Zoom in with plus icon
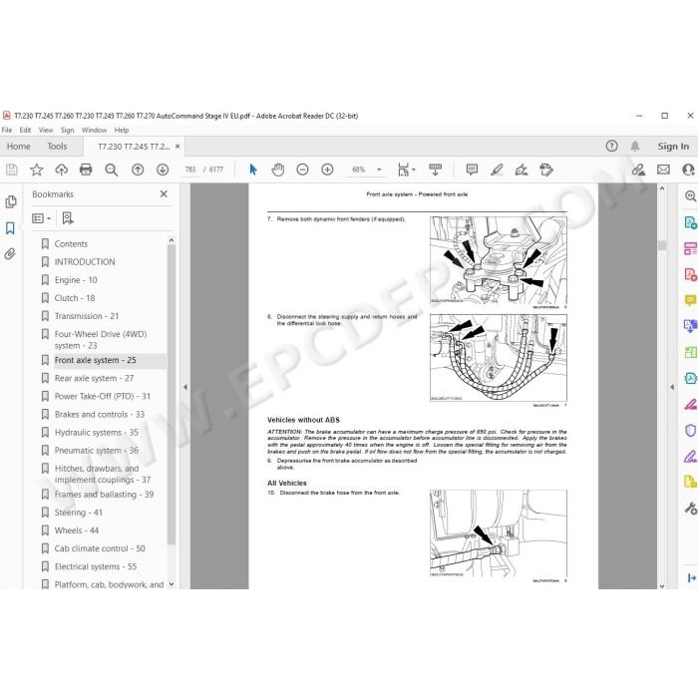 click(x=328, y=170)
